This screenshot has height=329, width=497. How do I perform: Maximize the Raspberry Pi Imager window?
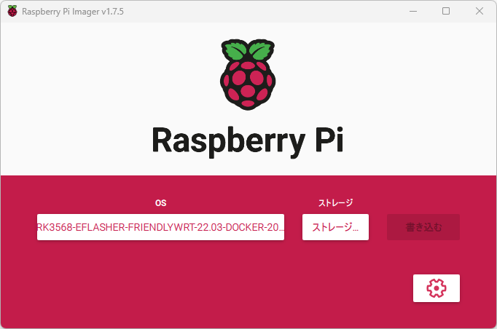pos(446,12)
